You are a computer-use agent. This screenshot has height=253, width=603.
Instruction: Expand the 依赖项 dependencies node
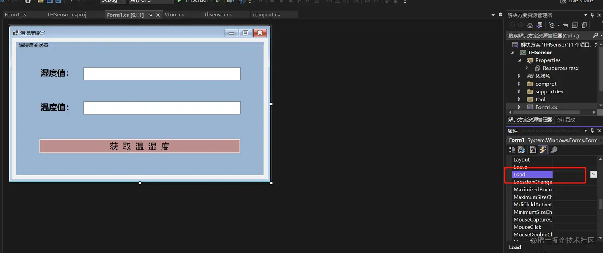pyautogui.click(x=519, y=76)
